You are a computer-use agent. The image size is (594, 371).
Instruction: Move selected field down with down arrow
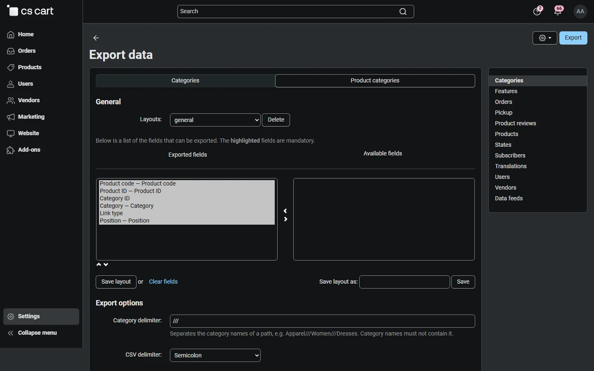106,265
